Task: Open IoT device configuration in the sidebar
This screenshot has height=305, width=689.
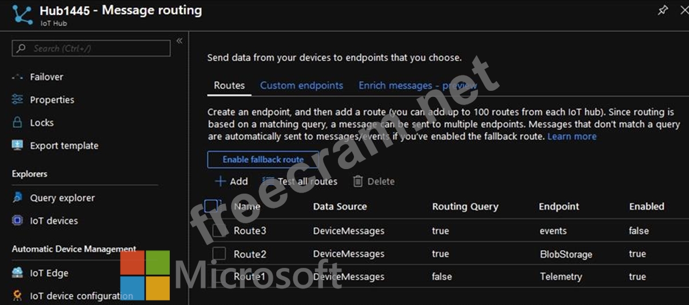Action: tap(81, 296)
